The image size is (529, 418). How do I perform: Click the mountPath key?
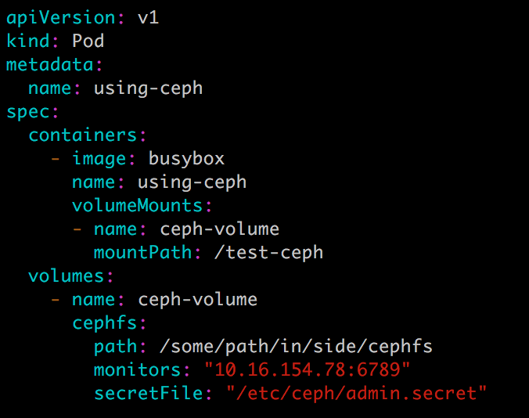click(142, 253)
